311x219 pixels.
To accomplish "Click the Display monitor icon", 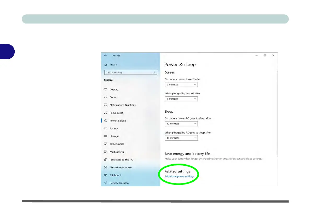I will [106, 89].
